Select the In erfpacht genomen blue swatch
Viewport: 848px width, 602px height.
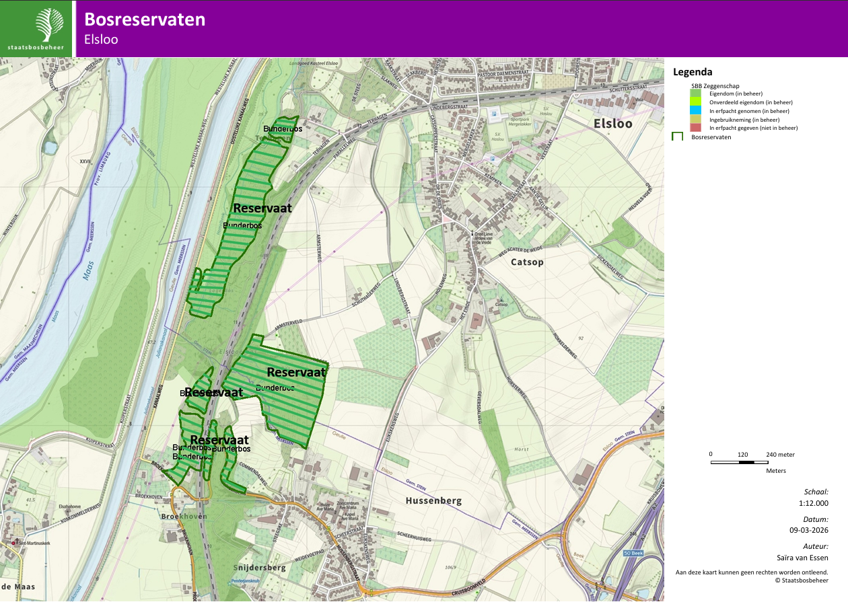click(x=696, y=110)
